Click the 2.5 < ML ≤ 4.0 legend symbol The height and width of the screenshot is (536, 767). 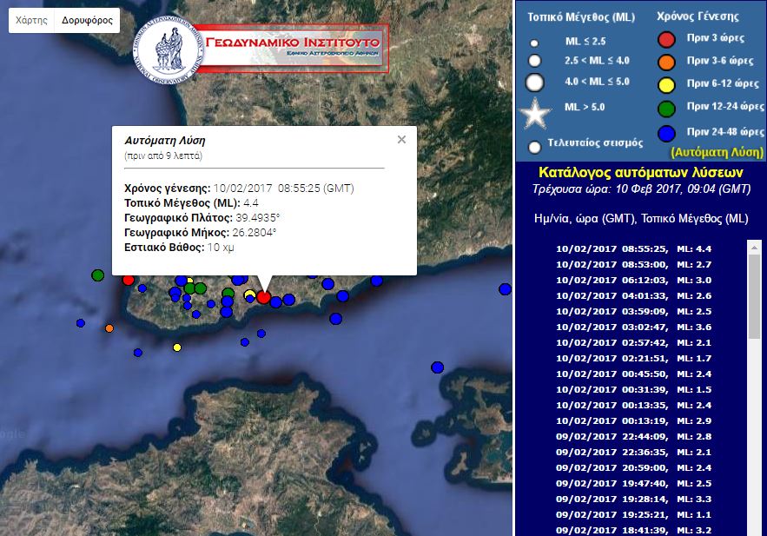[536, 62]
